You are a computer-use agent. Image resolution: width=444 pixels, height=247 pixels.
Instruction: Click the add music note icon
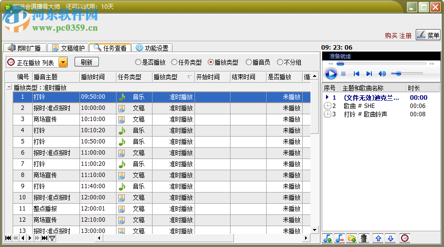(327, 238)
